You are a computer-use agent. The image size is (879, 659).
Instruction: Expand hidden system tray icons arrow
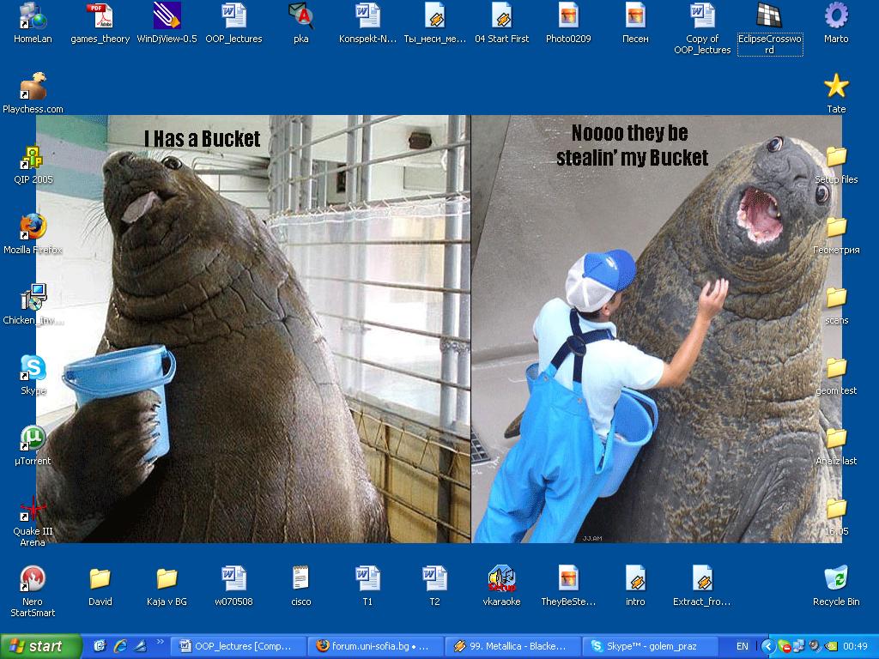768,646
